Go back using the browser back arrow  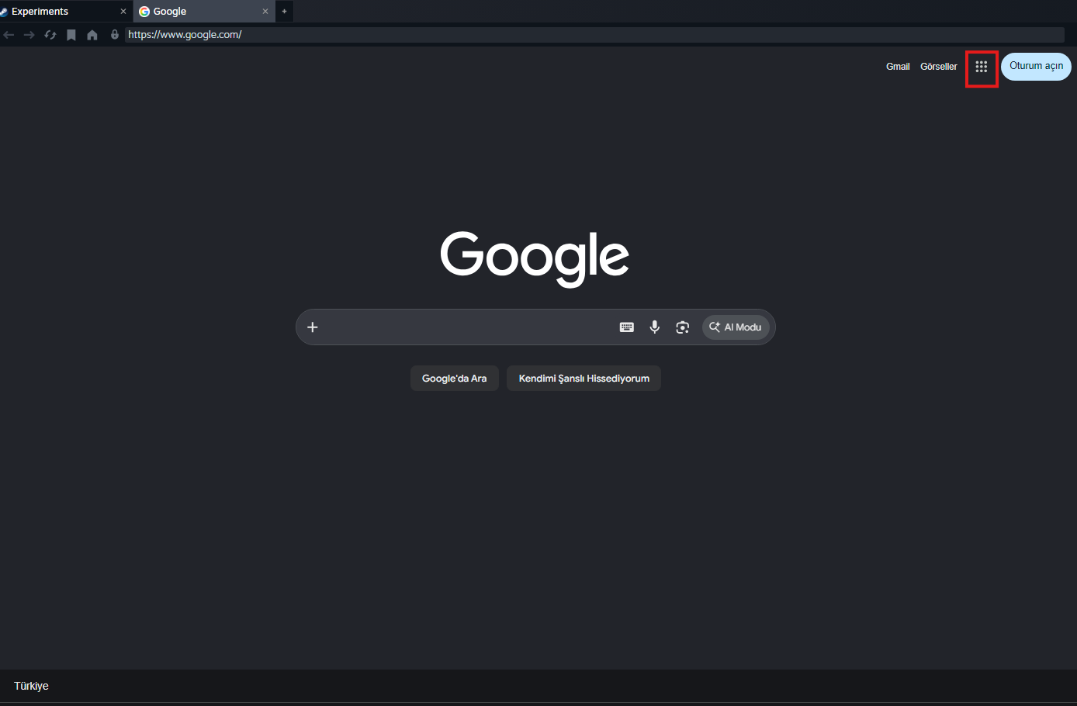(x=9, y=35)
